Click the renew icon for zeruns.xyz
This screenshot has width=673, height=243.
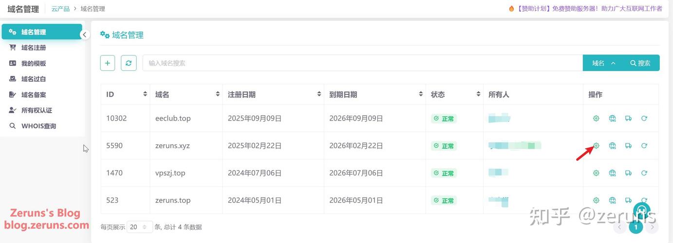pyautogui.click(x=644, y=145)
